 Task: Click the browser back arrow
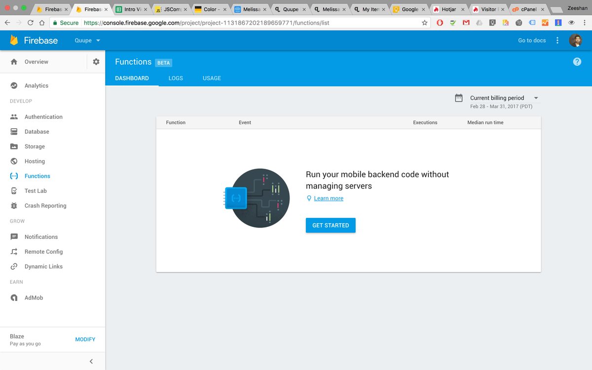click(7, 23)
